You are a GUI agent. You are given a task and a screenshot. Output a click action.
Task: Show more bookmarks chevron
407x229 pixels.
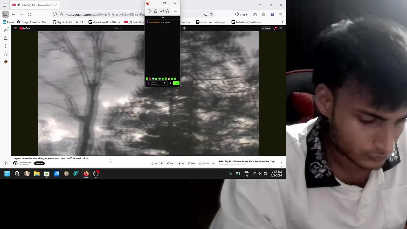pyautogui.click(x=281, y=22)
